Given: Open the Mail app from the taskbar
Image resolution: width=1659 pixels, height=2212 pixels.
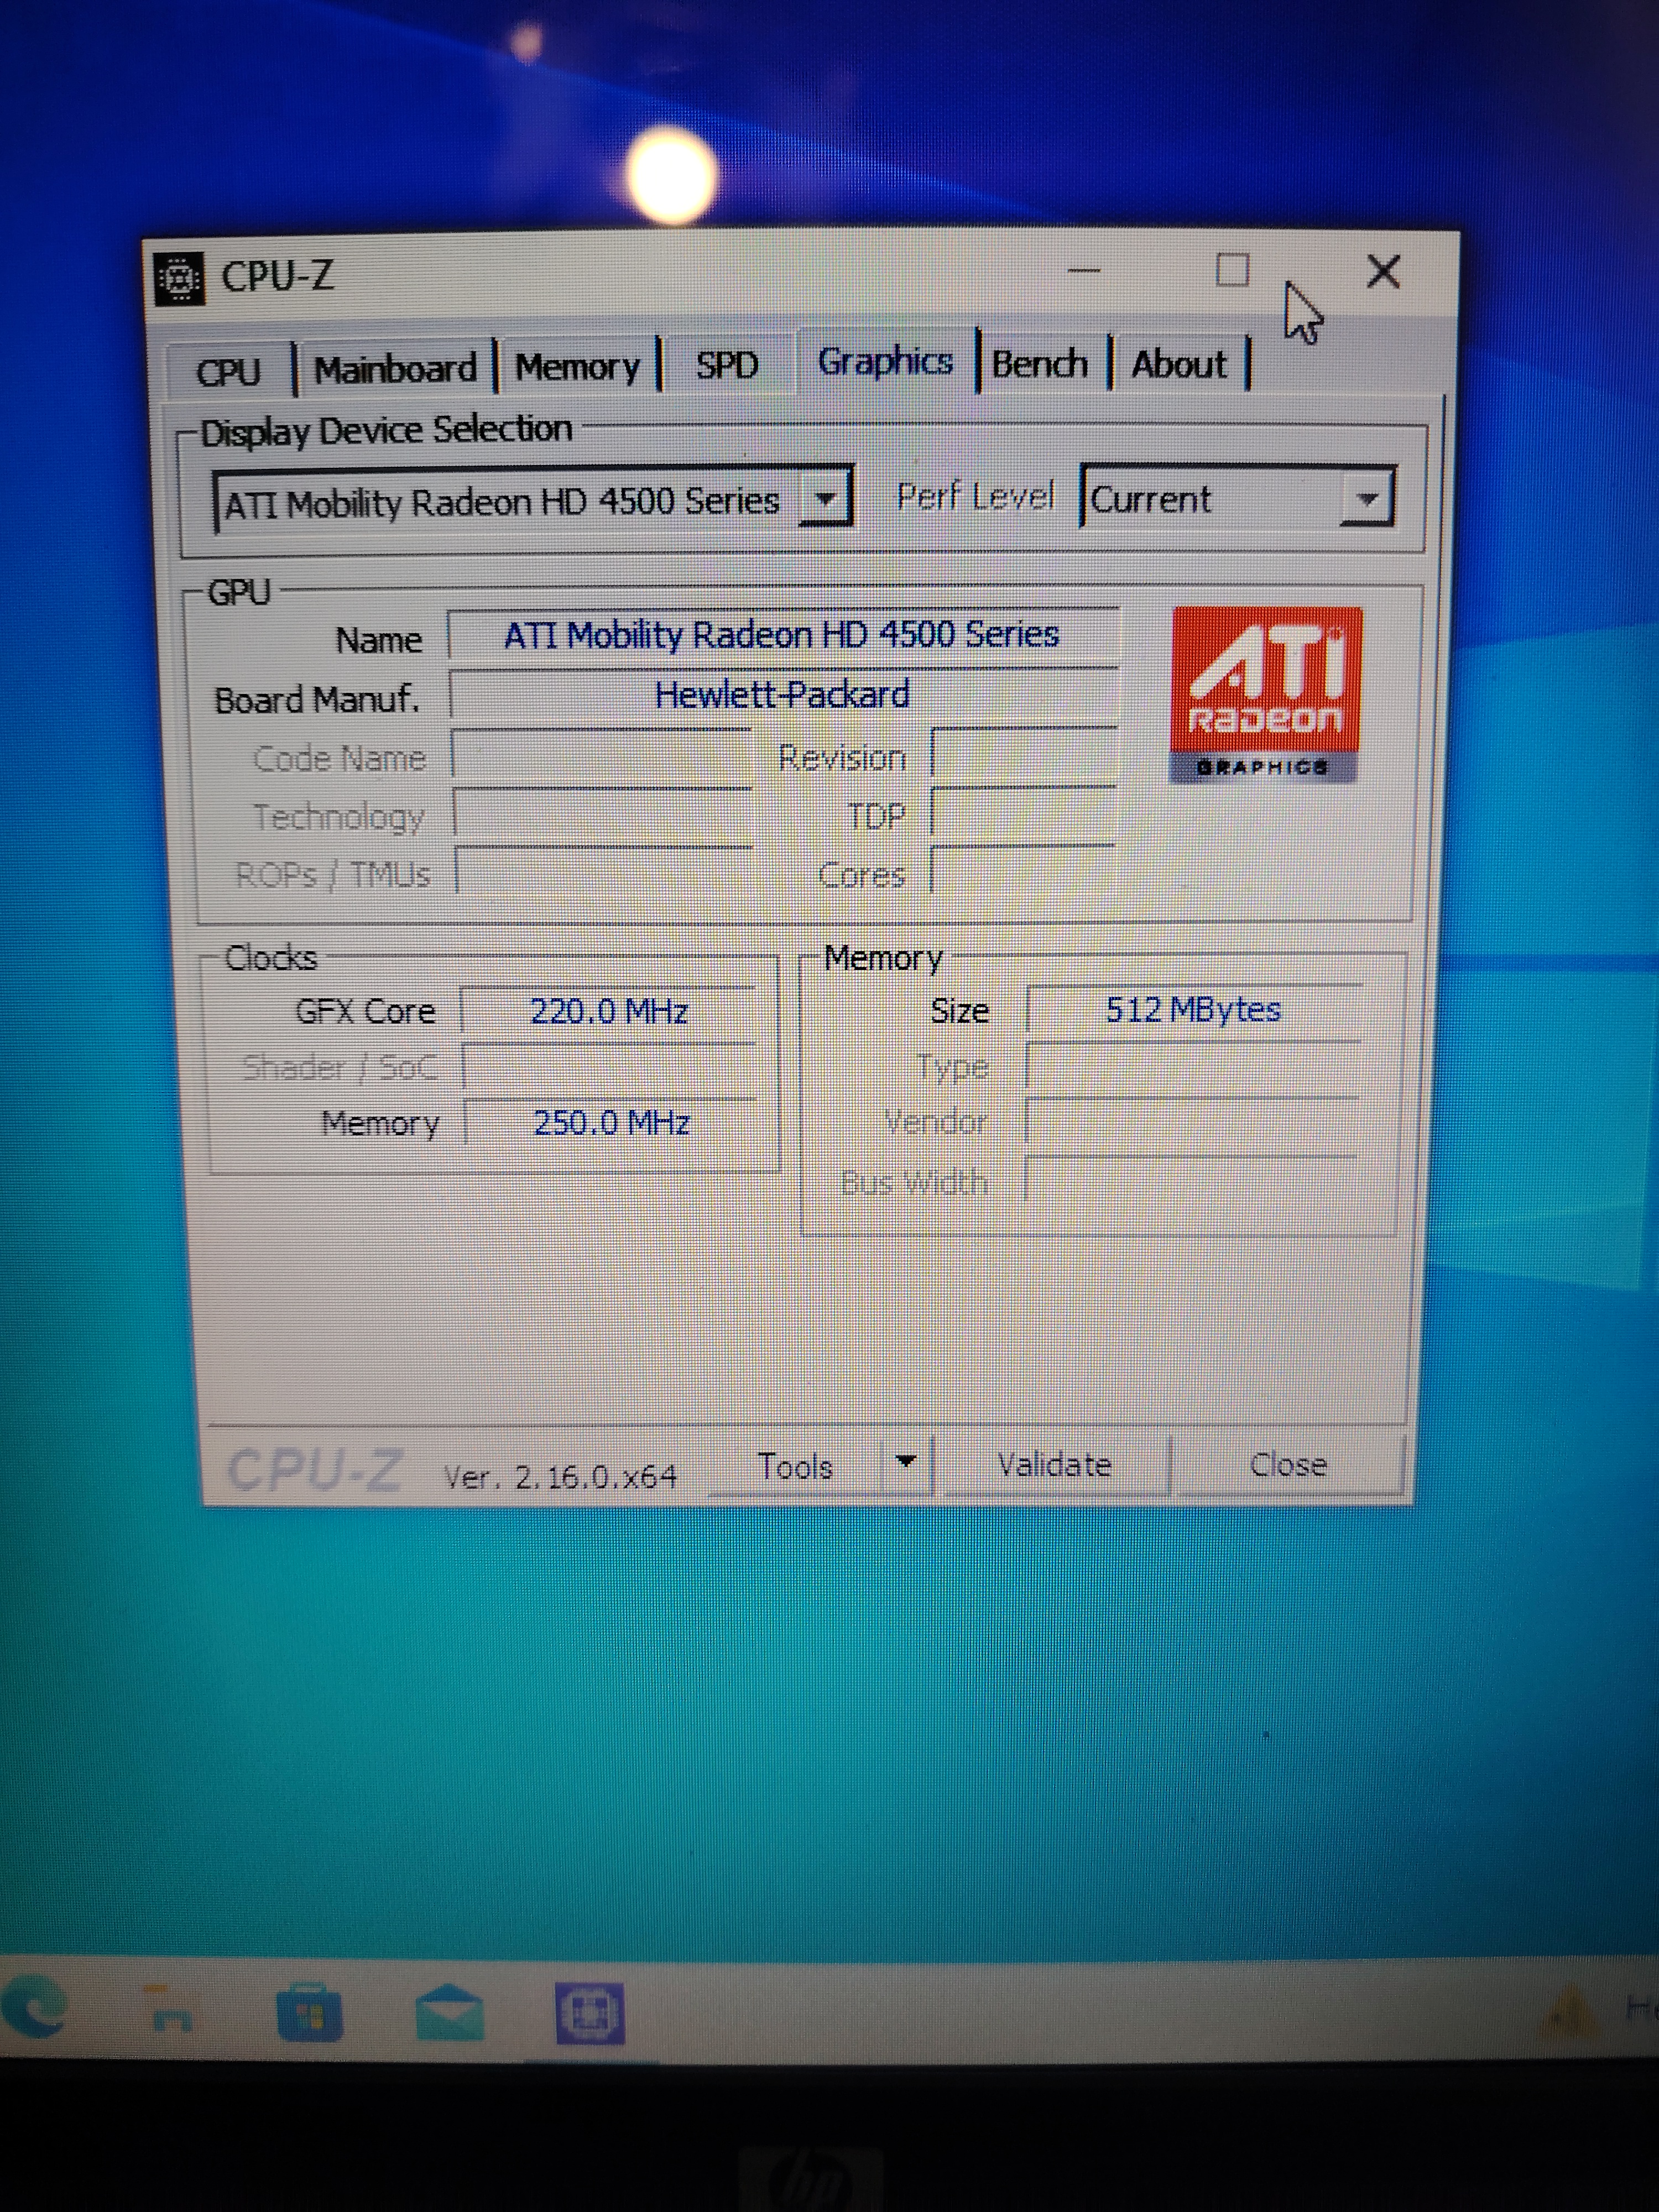Looking at the screenshot, I should (x=449, y=2012).
